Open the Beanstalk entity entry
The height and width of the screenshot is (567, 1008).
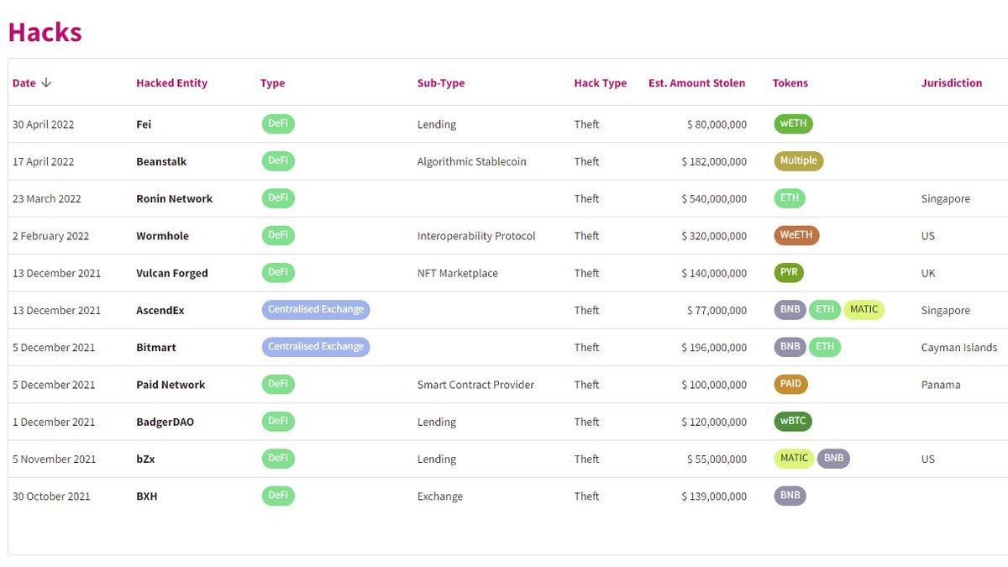[161, 161]
